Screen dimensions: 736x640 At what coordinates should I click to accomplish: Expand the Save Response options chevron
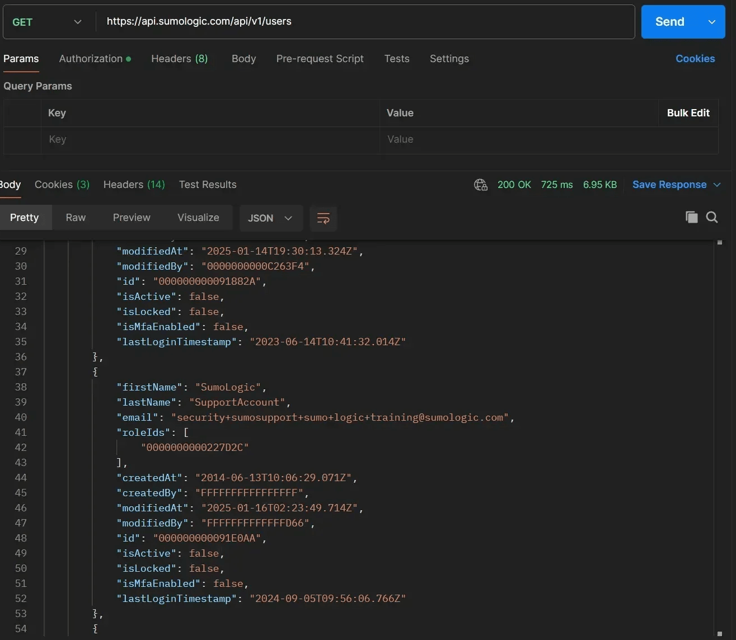[718, 184]
